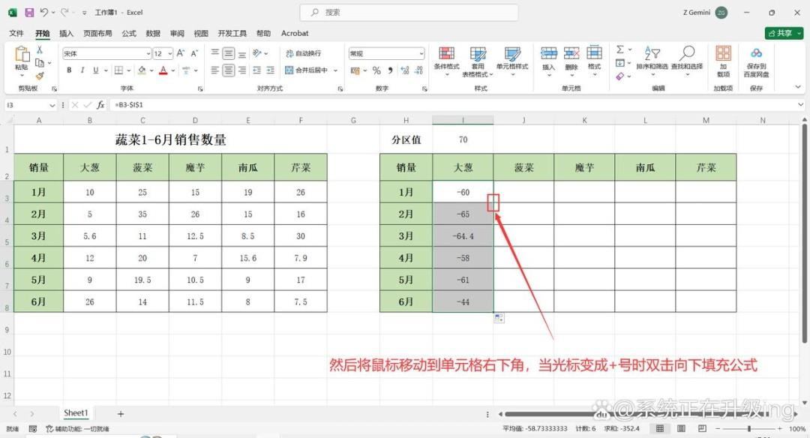Click the green 共享 share button

pos(784,33)
